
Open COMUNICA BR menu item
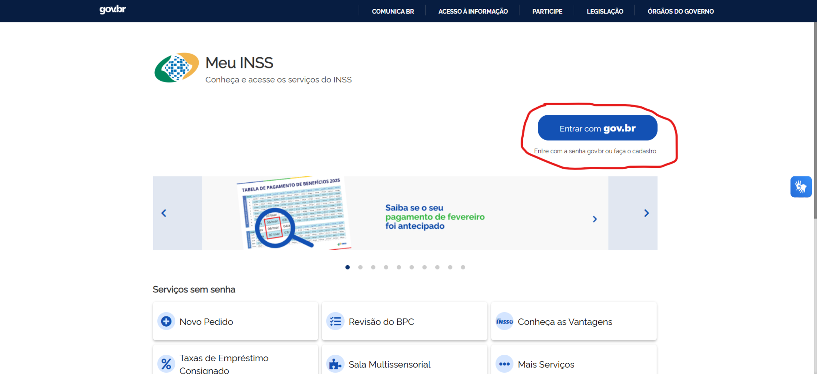(393, 12)
